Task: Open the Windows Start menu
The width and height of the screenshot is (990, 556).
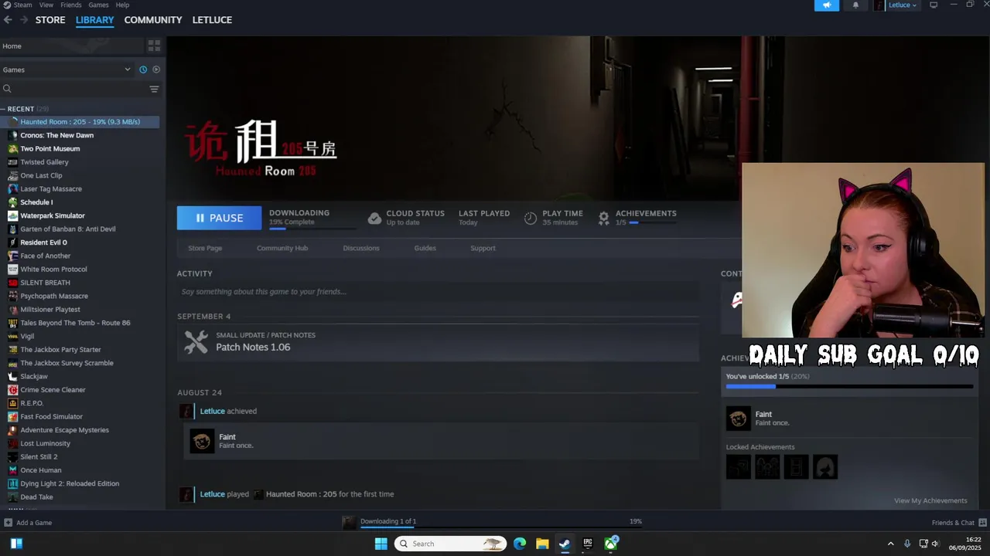Action: (381, 544)
